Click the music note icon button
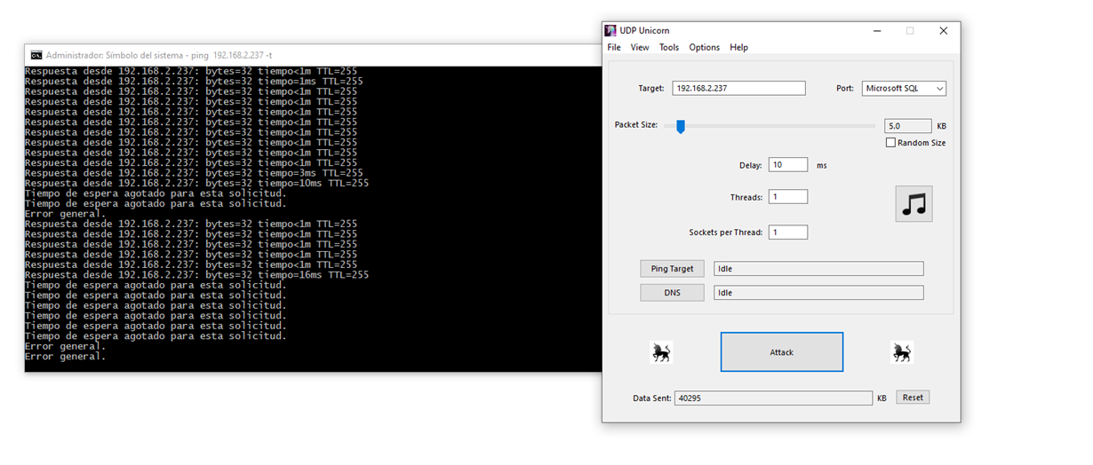 (913, 204)
